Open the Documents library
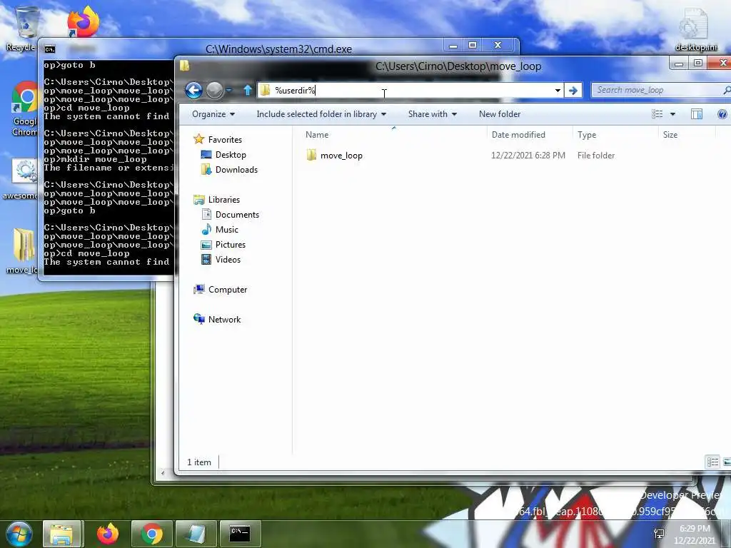Image resolution: width=731 pixels, height=548 pixels. click(x=231, y=214)
